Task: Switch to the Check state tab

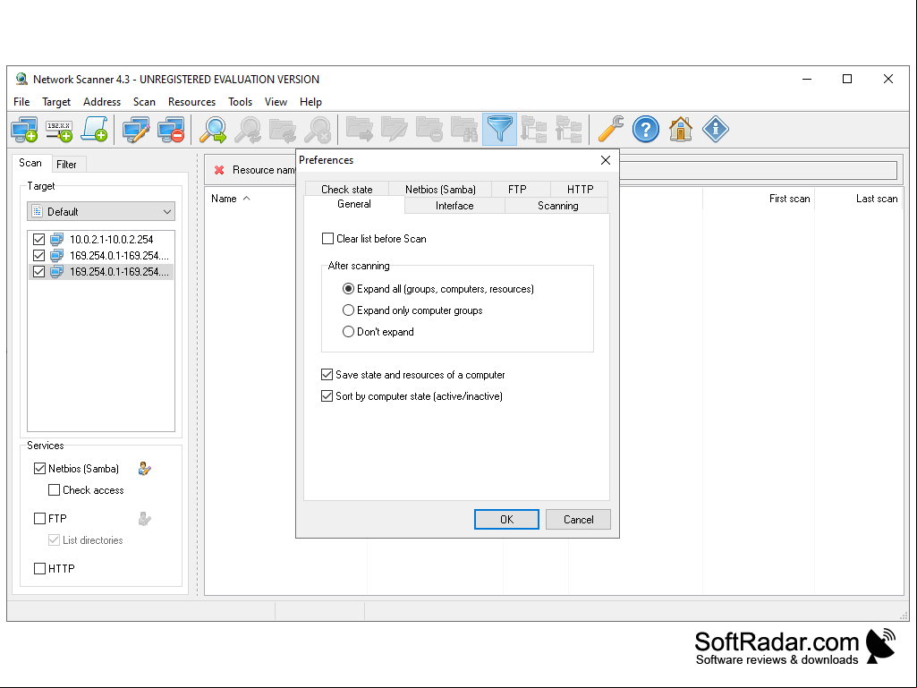Action: point(347,190)
